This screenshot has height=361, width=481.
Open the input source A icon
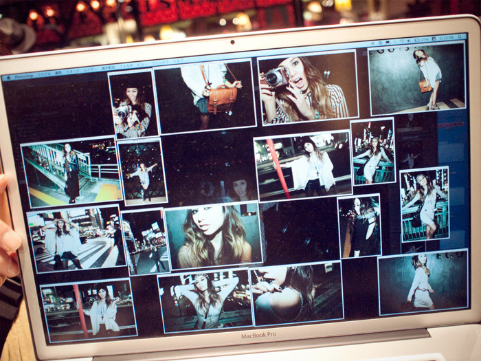(x=434, y=39)
